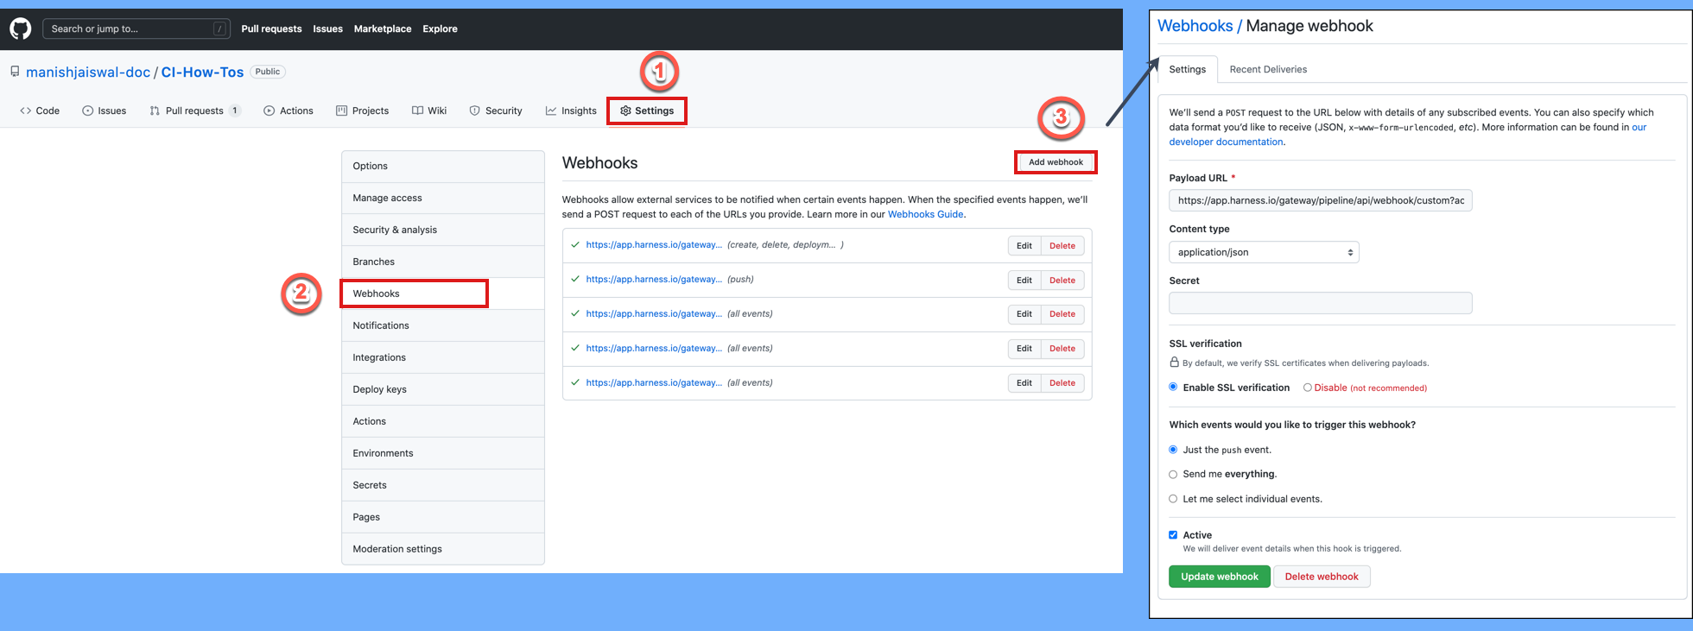Click the GitHub Octocat logo
Viewport: 1693px width, 631px height.
tap(21, 28)
